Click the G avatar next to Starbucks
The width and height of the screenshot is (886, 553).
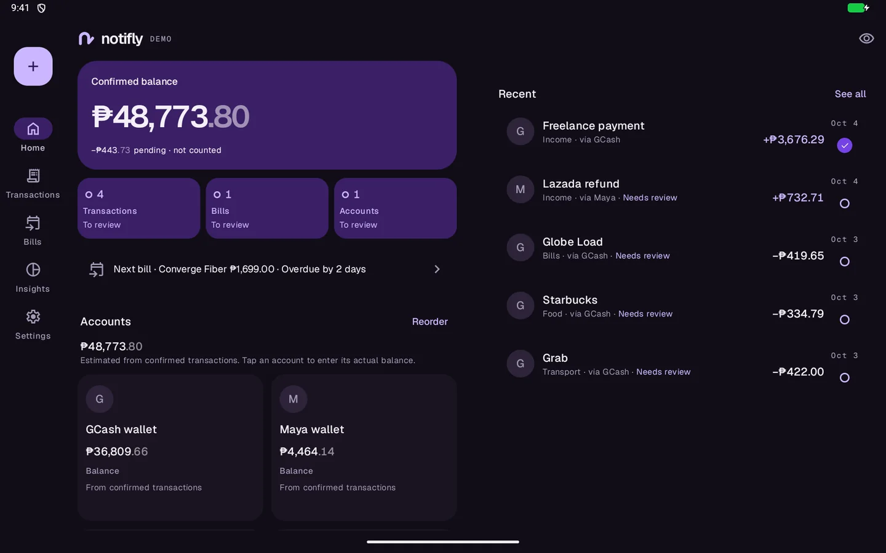[x=521, y=305]
